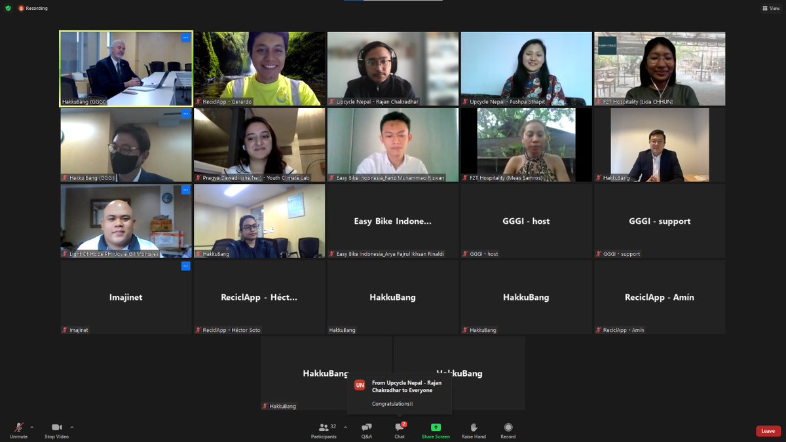Select the Easy Bike Indone... placeholder tile
Viewport: 786px width, 442px height.
click(x=393, y=221)
